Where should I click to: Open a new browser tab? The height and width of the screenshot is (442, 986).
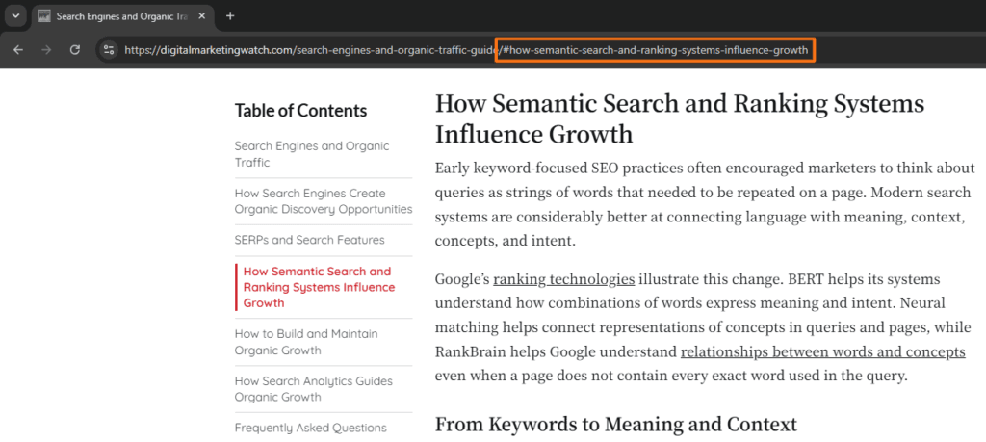click(230, 15)
